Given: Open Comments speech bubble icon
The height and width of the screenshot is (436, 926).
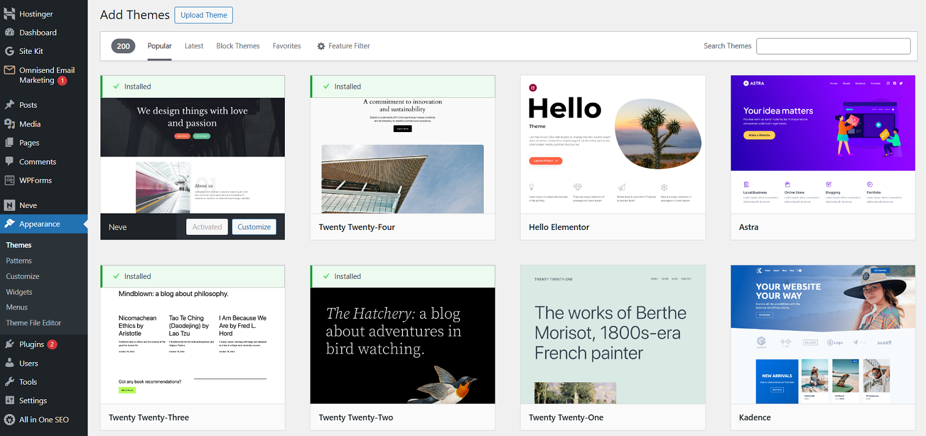Looking at the screenshot, I should 9,162.
